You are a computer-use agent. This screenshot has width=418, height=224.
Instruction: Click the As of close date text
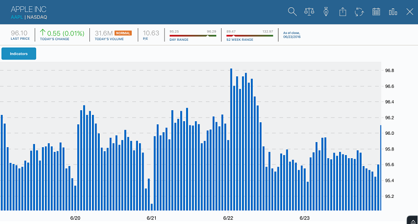tap(292, 35)
